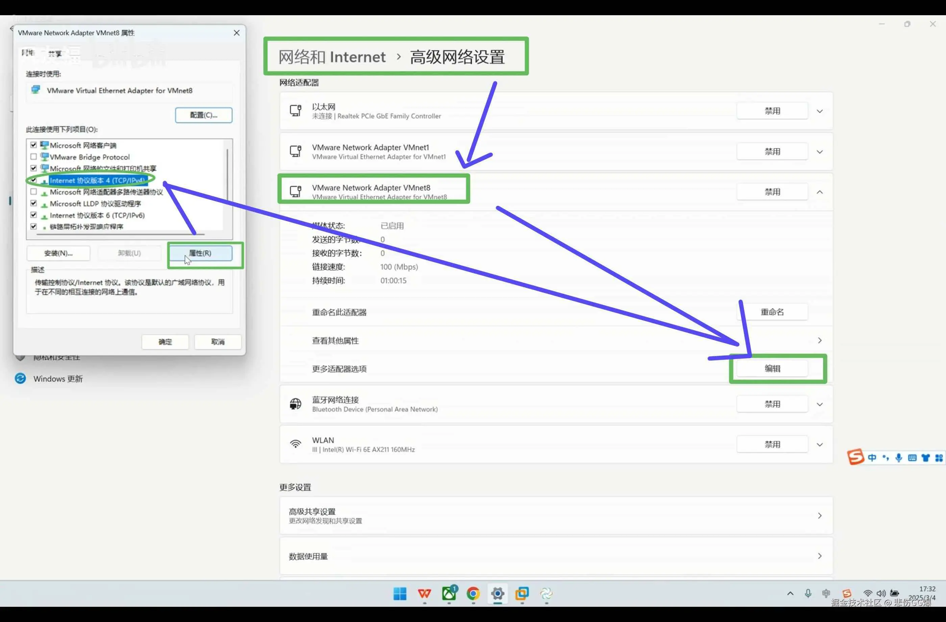Uncheck the Internet Protocol version 6 (TCP/IPv6) checkbox
This screenshot has height=622, width=946.
(33, 215)
